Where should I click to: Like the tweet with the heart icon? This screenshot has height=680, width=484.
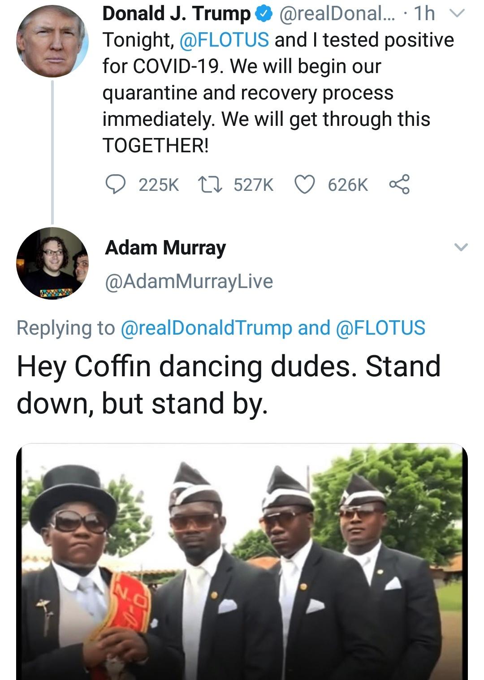[305, 184]
